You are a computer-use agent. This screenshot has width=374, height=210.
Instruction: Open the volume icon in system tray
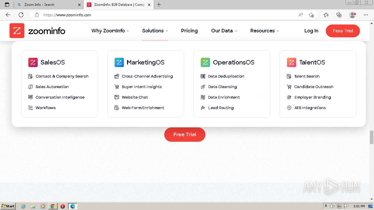tap(332, 206)
